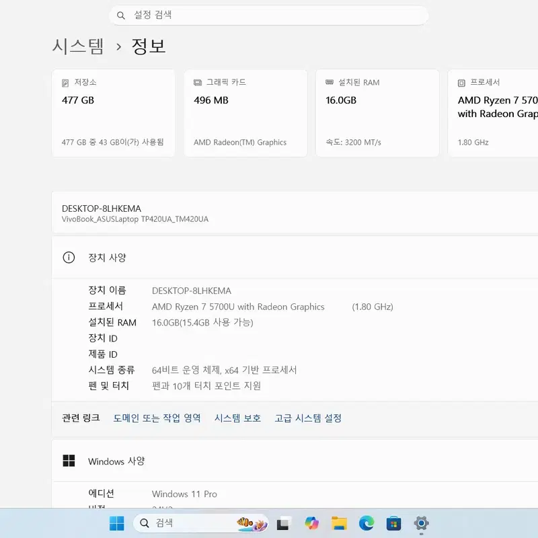Open the 프로세서 card
The width and height of the screenshot is (538, 538).
click(x=493, y=113)
